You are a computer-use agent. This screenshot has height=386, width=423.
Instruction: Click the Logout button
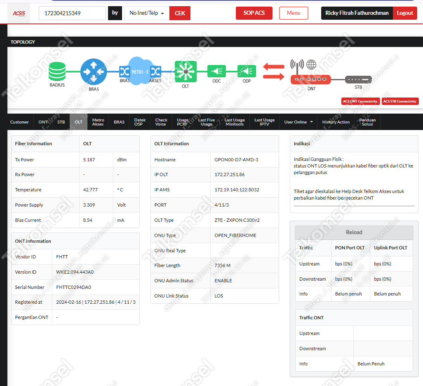pyautogui.click(x=405, y=13)
